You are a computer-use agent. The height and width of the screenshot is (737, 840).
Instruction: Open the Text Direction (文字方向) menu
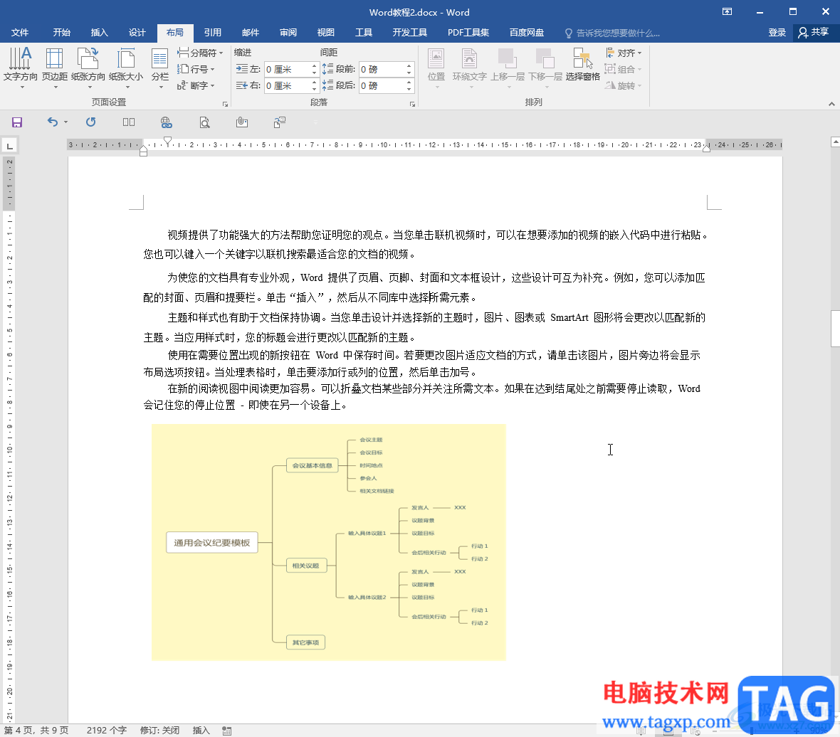coord(21,68)
